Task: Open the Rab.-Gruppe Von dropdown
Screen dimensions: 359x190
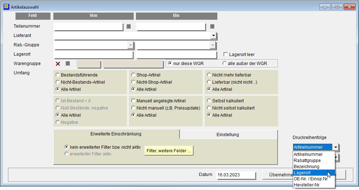Action: (x=130, y=45)
